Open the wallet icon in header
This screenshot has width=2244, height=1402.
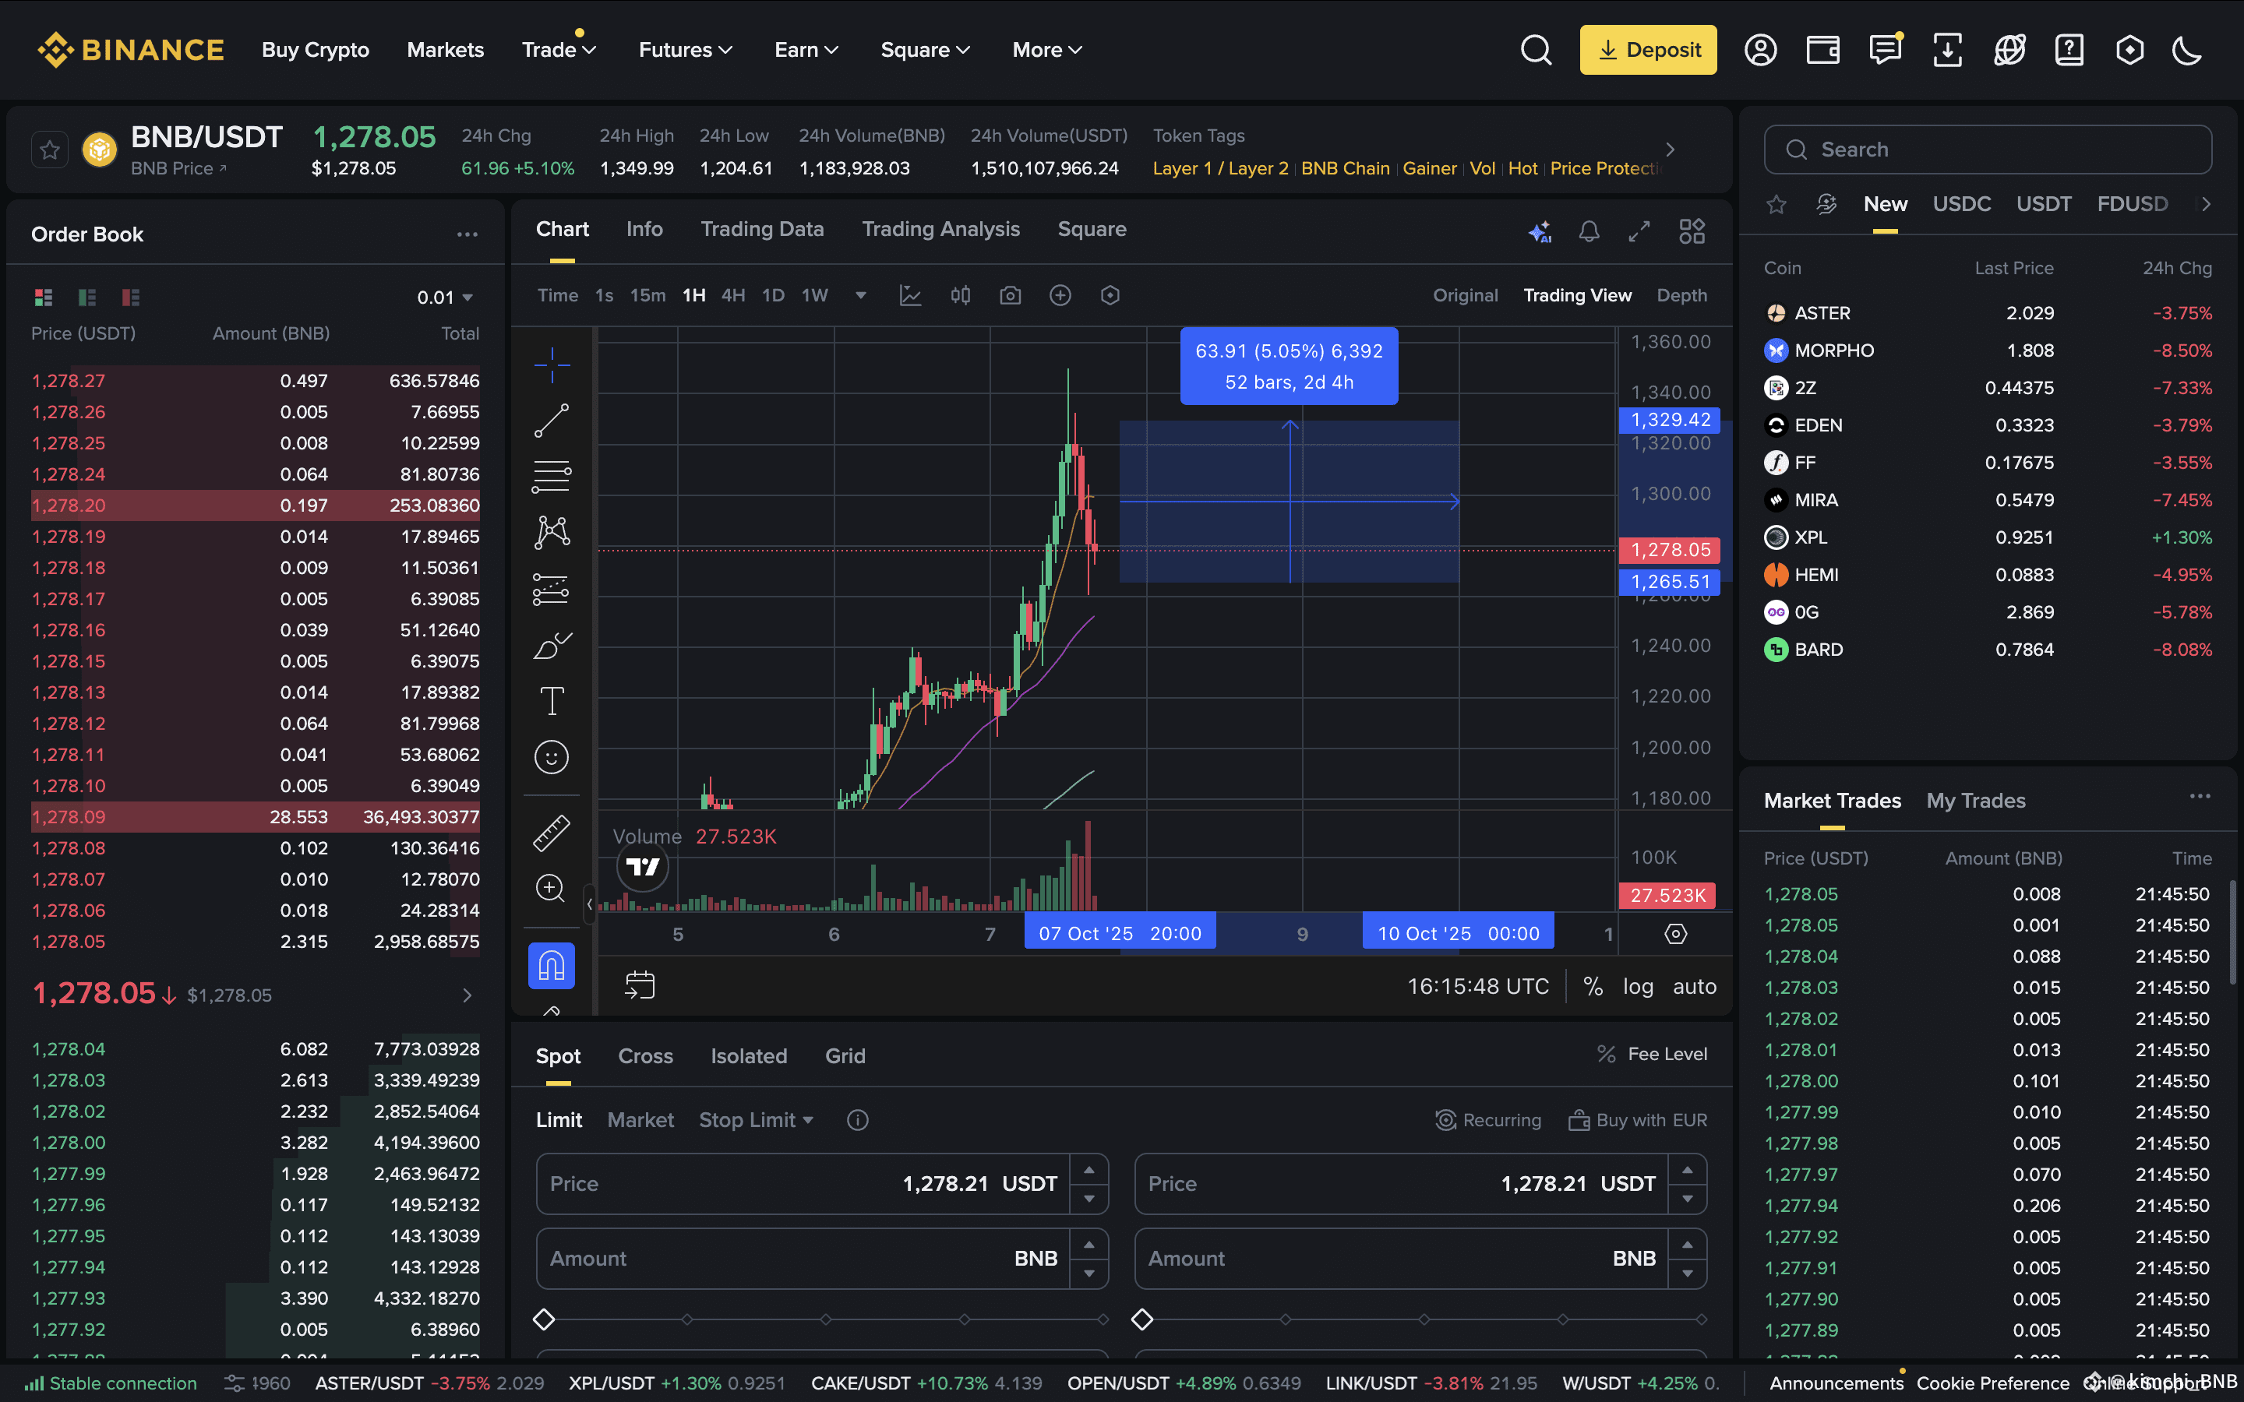[1822, 50]
